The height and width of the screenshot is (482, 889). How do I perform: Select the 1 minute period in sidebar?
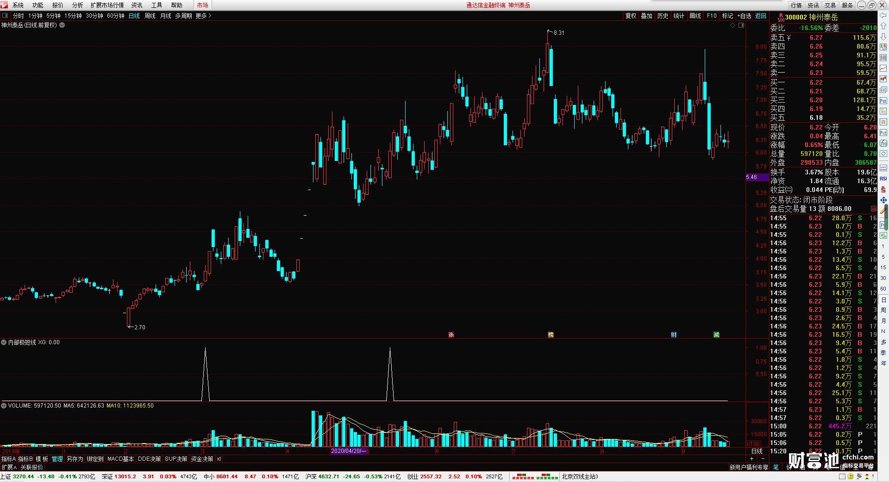coord(883,246)
